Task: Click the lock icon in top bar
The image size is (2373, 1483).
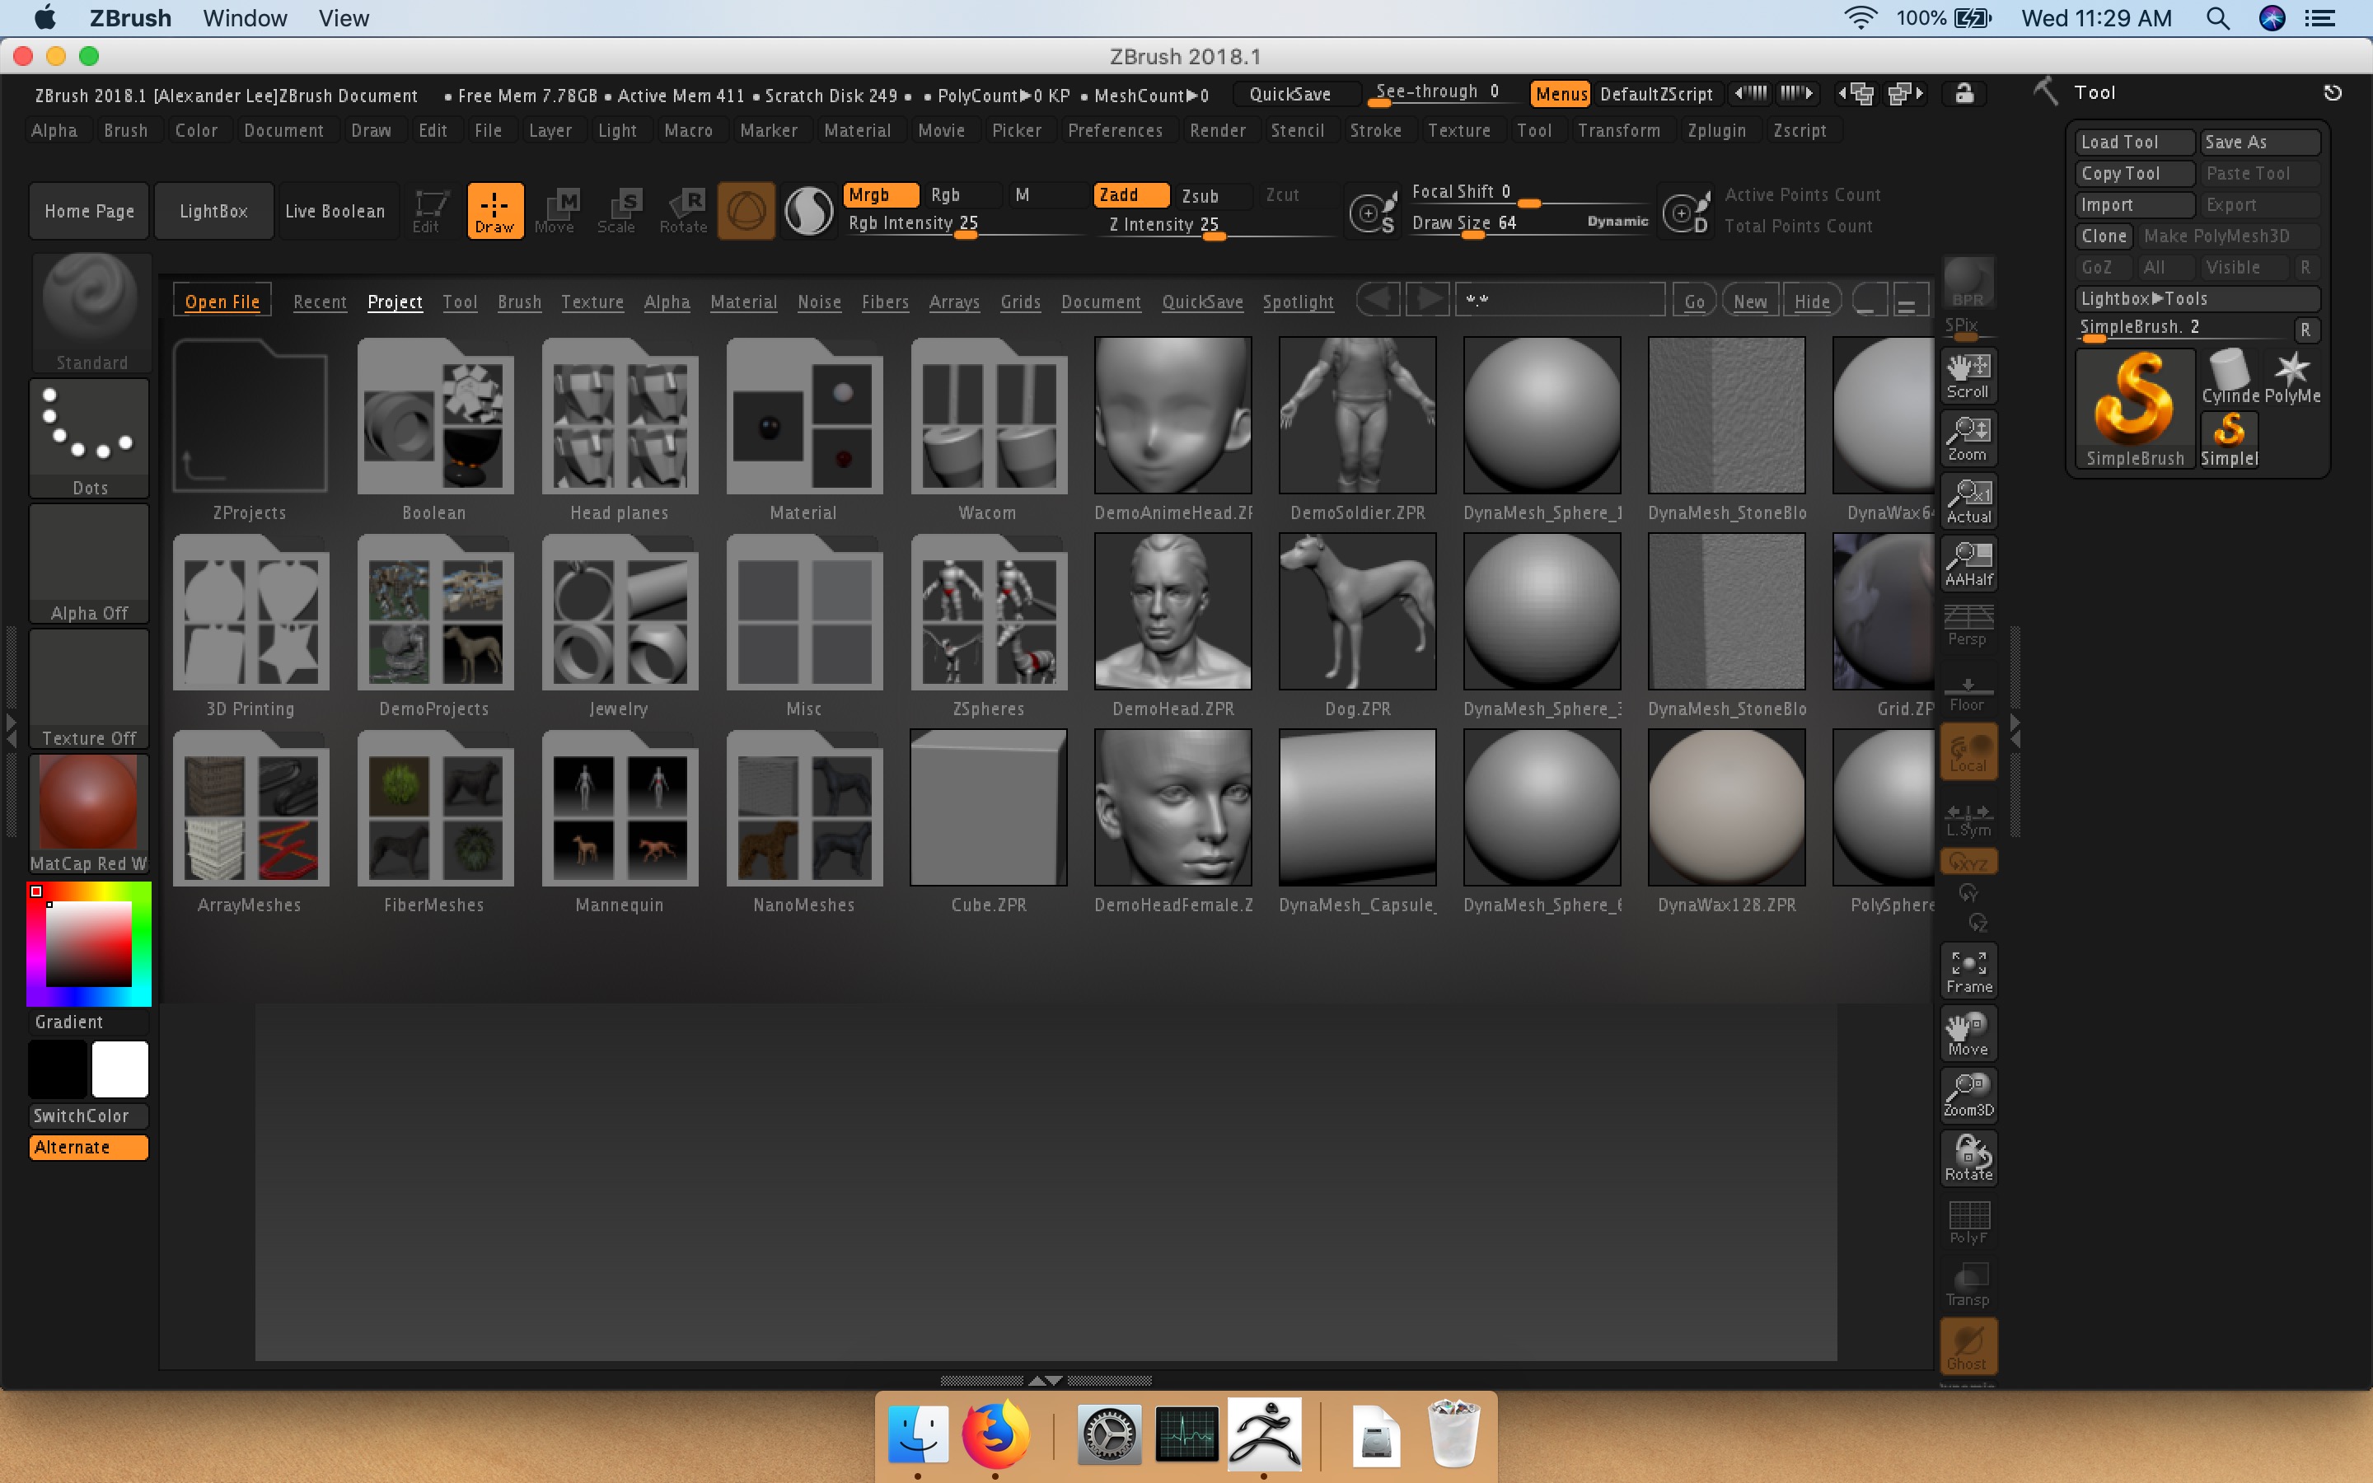Action: coord(1964,94)
